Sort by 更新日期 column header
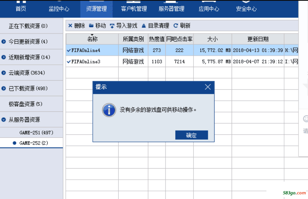Viewport: 308px width, 199px height. point(258,39)
